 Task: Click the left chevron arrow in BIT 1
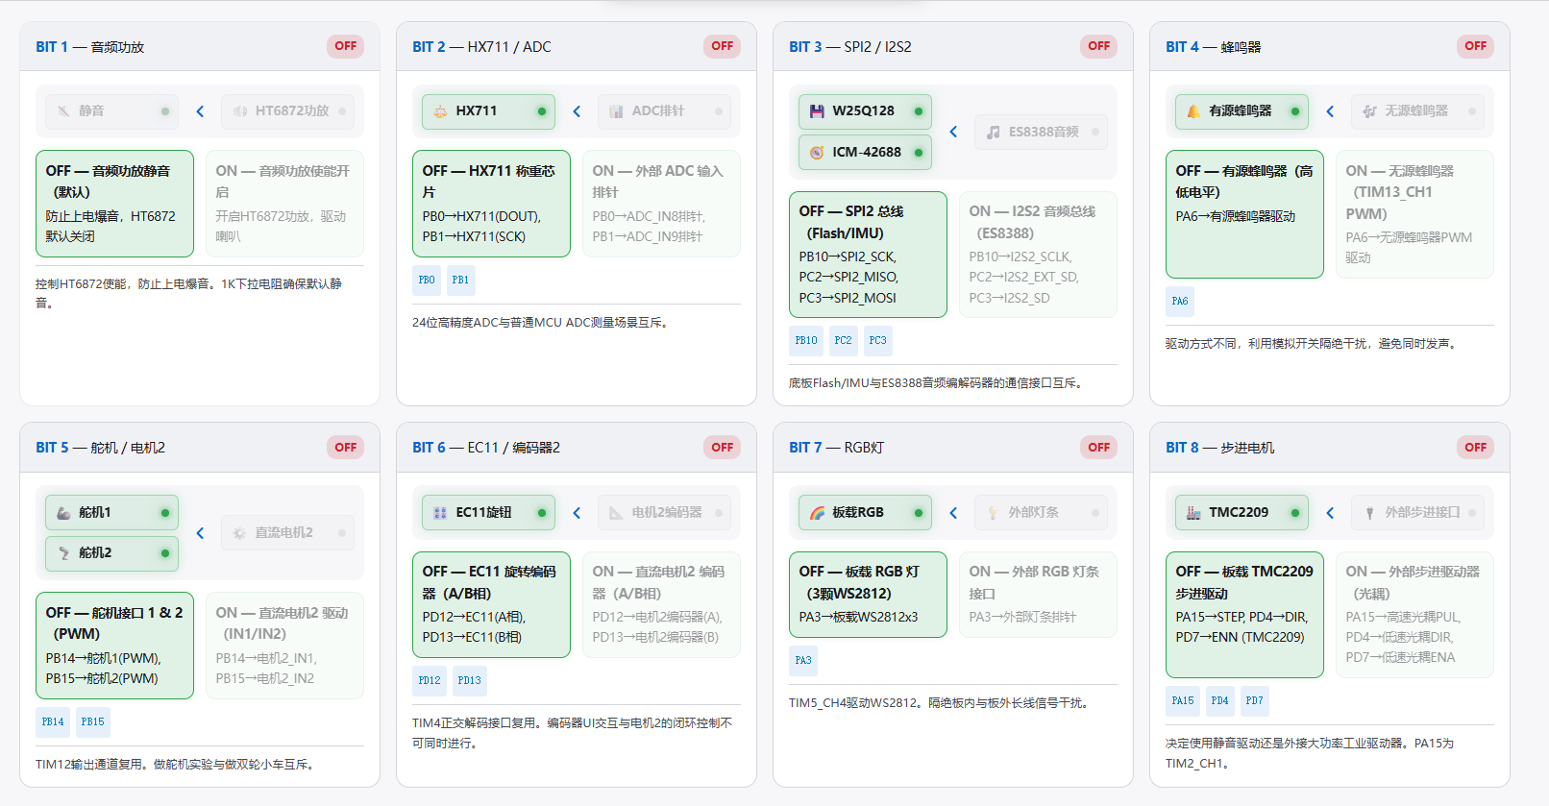(x=200, y=111)
